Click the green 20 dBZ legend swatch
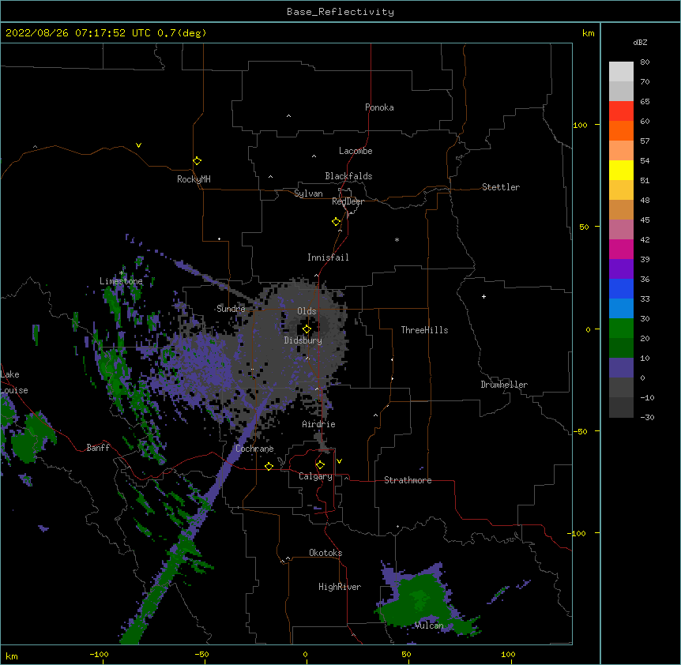Image resolution: width=681 pixels, height=665 pixels. (x=621, y=329)
